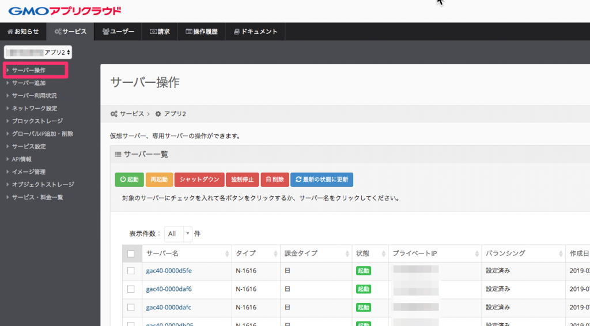The height and width of the screenshot is (326, 590).
Task: Open the ドキュメント tab
Action: (255, 32)
